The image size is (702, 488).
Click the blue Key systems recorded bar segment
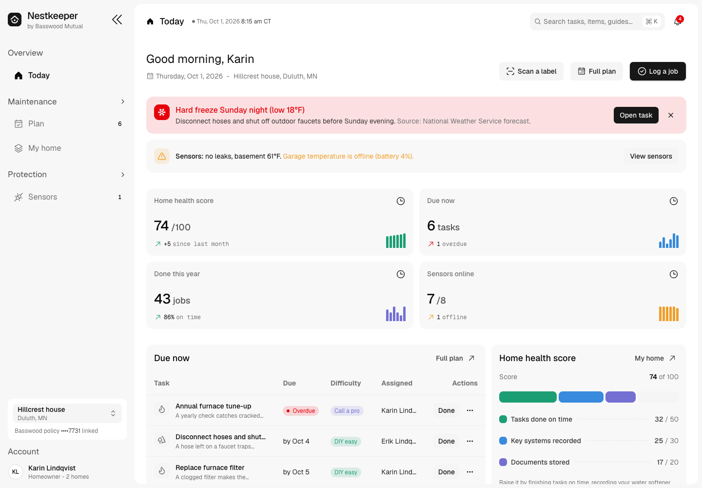coord(581,397)
